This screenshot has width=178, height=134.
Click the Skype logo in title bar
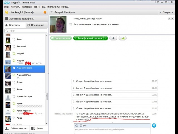point(7,3)
